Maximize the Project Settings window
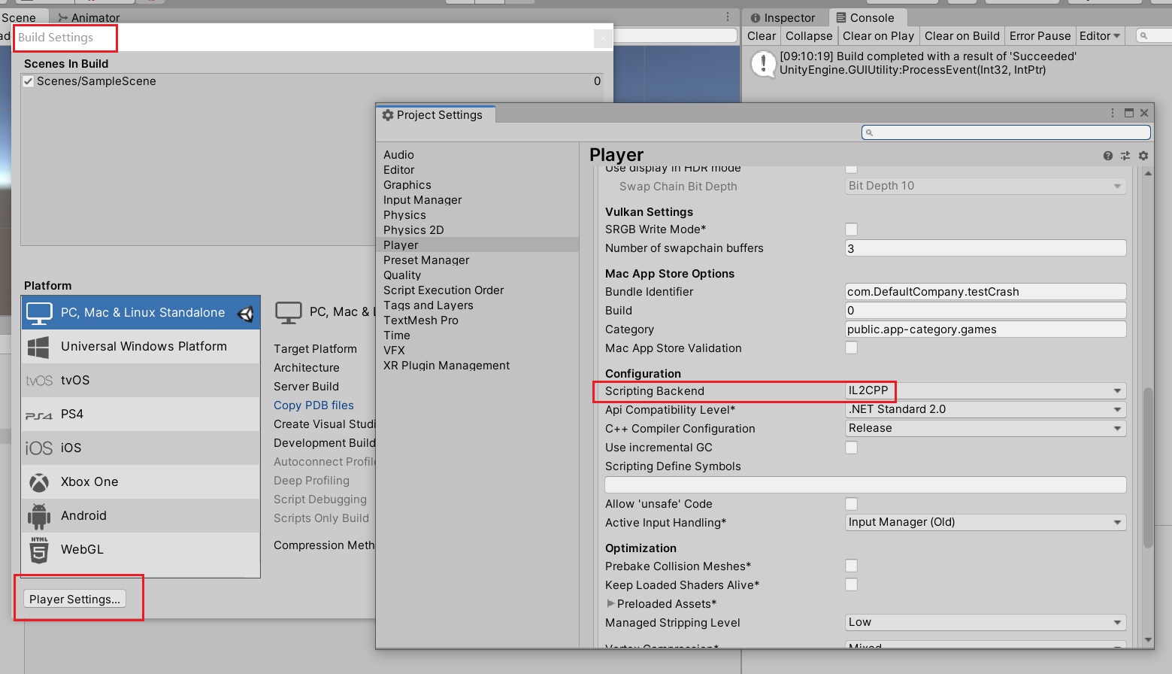This screenshot has width=1172, height=674. click(x=1129, y=113)
